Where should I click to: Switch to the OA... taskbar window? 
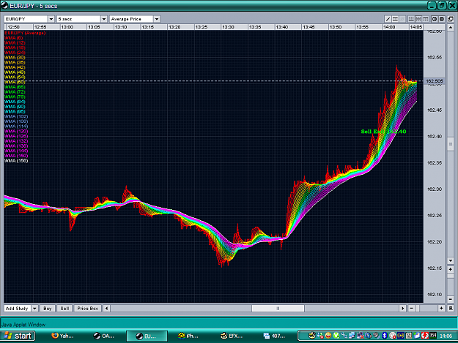coord(105,336)
